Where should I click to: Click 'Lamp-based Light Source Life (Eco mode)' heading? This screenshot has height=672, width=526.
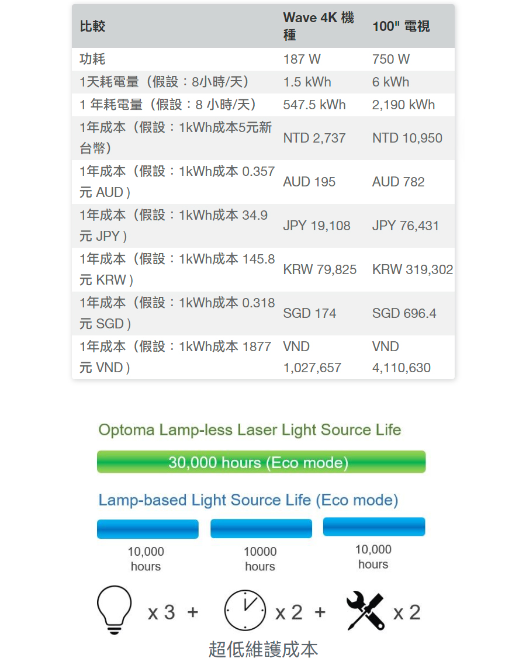point(248,500)
